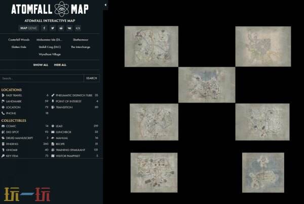Click the VK share icon

coord(69,28)
